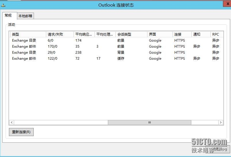Click the Outlook title bar app icon

point(3,5)
